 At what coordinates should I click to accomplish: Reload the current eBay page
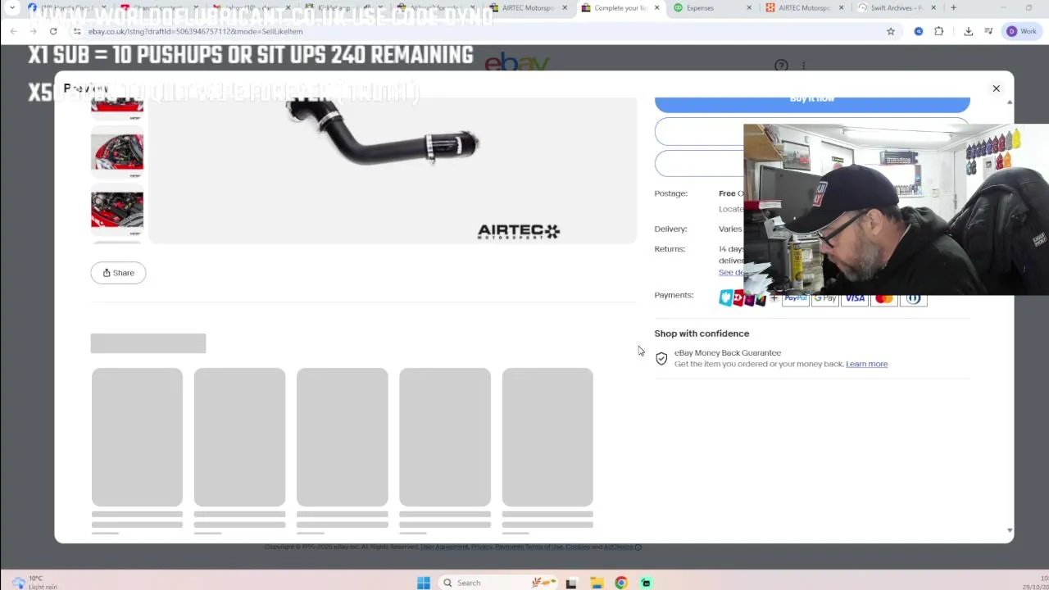click(53, 31)
